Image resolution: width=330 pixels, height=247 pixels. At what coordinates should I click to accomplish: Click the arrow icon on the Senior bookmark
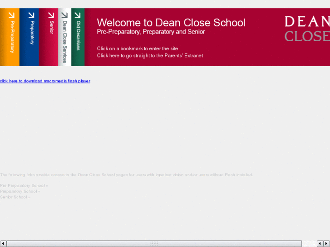pos(51,15)
